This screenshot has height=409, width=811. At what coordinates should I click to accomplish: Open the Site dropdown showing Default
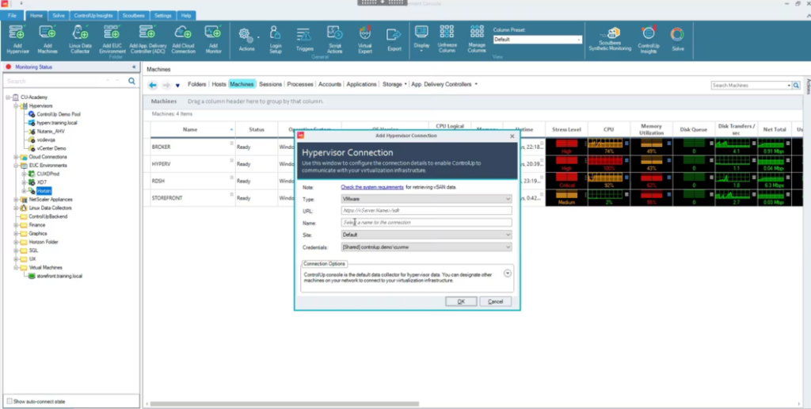click(426, 235)
